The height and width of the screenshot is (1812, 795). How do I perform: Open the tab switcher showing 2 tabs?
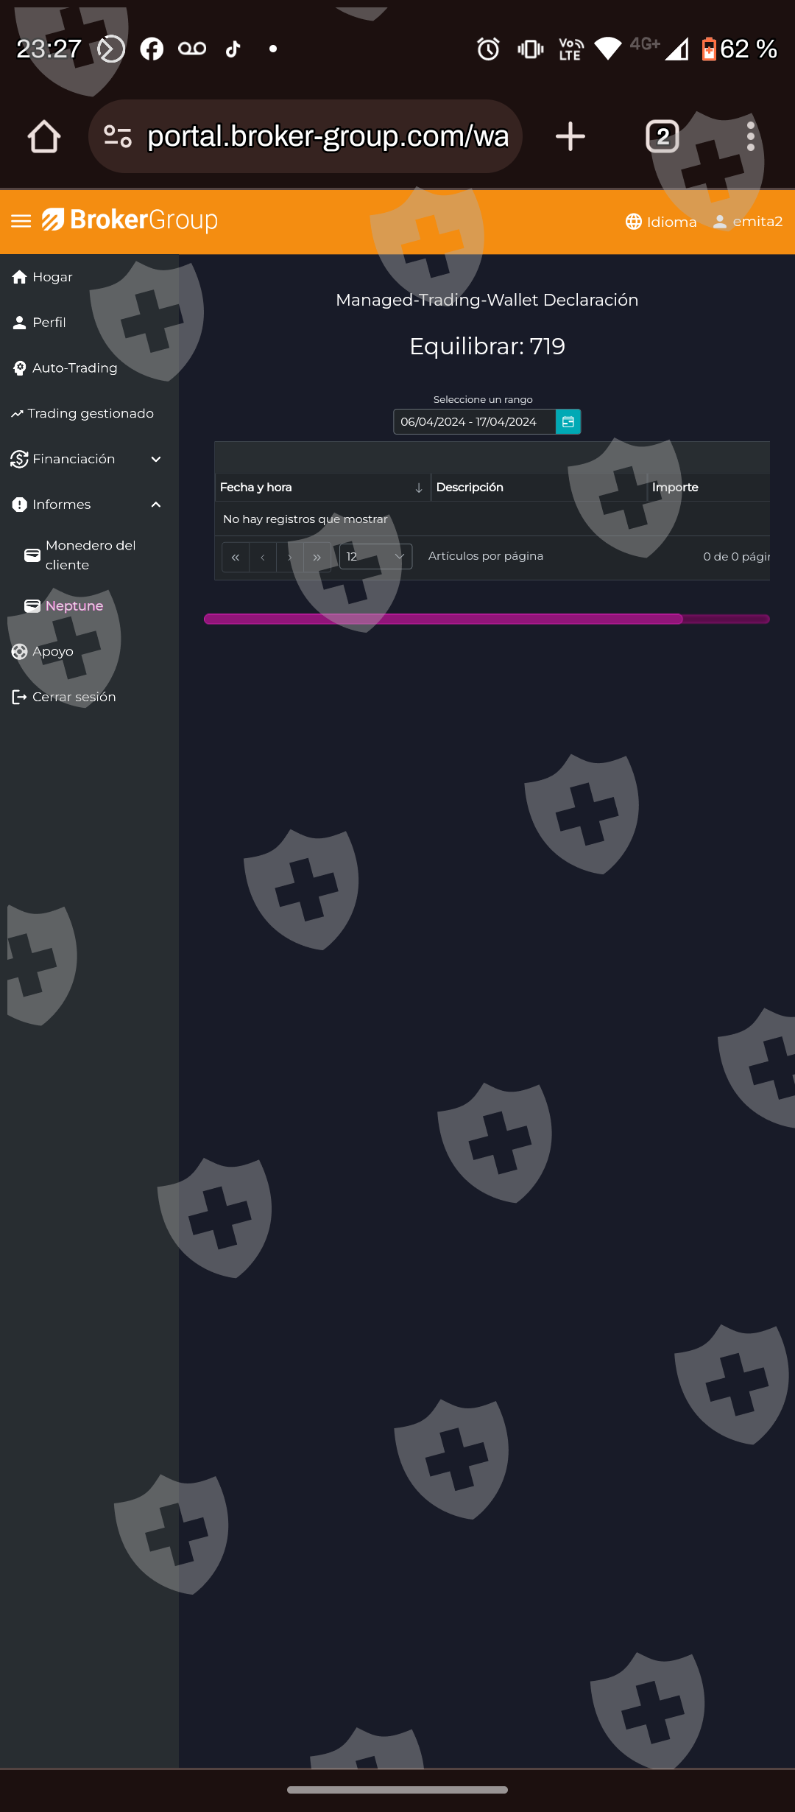click(662, 137)
